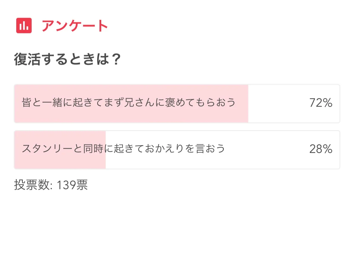Click 同時に in the second option
The image size is (354, 254).
98,149
